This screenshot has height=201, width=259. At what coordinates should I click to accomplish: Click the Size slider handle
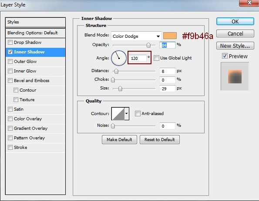point(120,89)
